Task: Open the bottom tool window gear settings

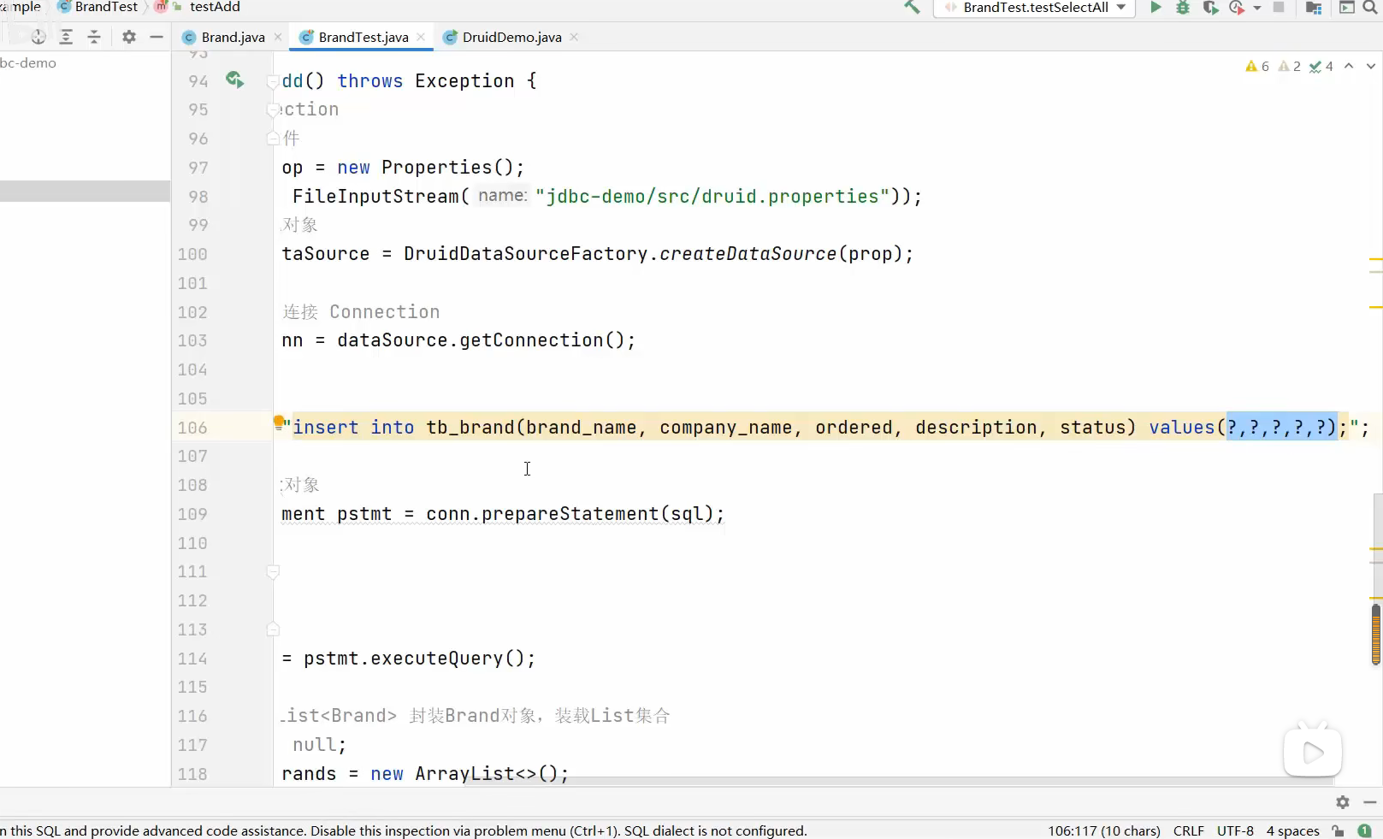Action: [x=1343, y=802]
